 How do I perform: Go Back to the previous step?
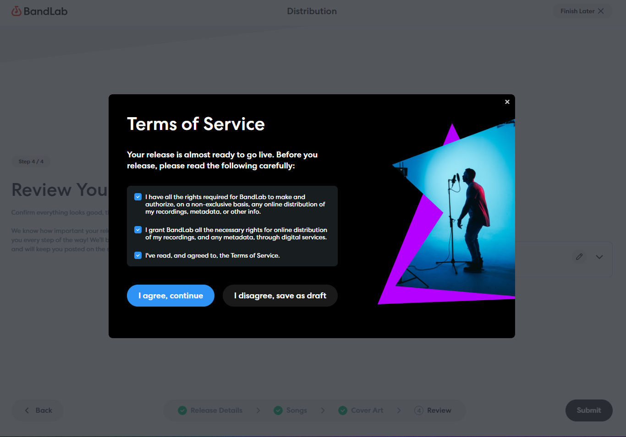click(x=38, y=410)
